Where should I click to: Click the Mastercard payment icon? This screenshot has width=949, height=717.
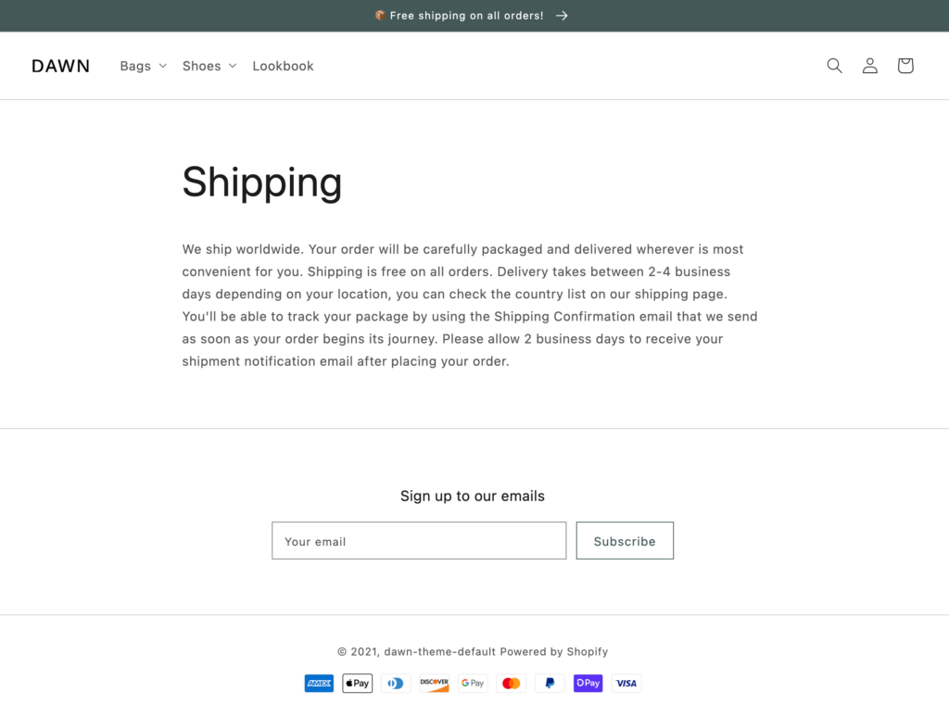(511, 683)
